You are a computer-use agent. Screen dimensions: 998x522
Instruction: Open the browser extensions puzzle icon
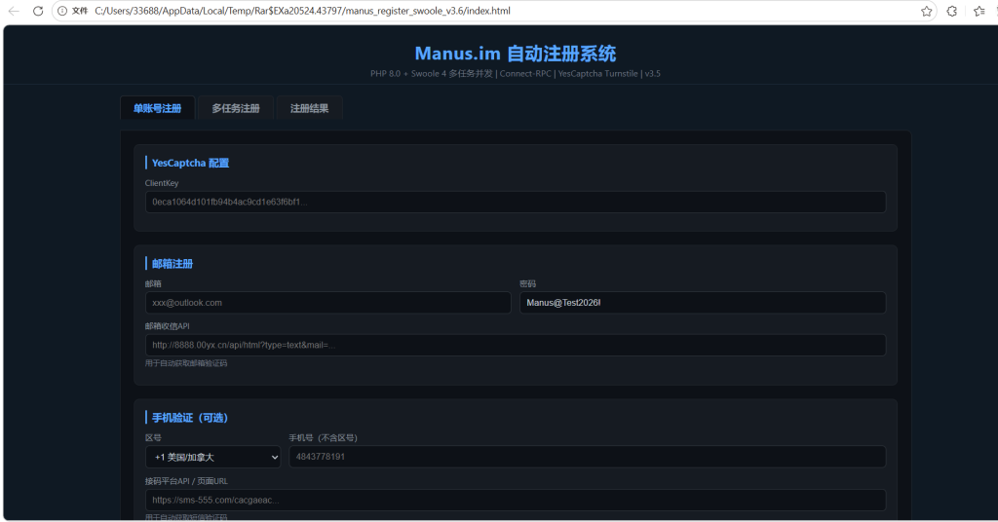tap(952, 11)
